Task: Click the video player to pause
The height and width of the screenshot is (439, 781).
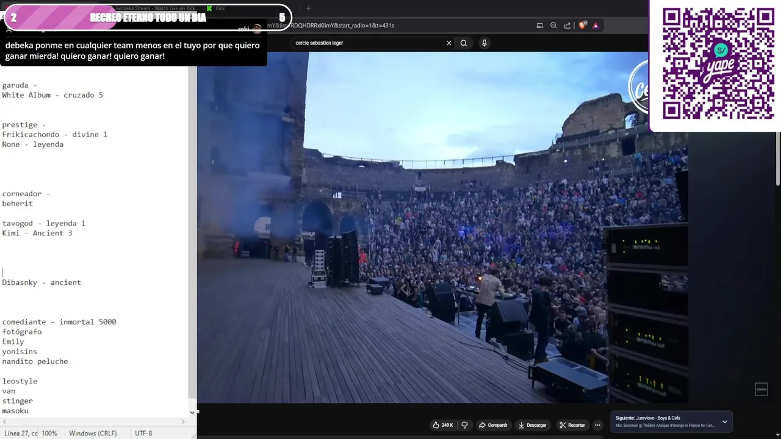Action: tap(442, 227)
